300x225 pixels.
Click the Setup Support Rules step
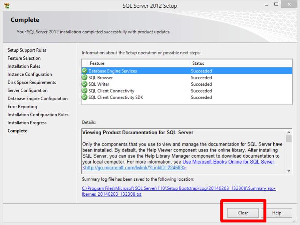click(x=27, y=50)
